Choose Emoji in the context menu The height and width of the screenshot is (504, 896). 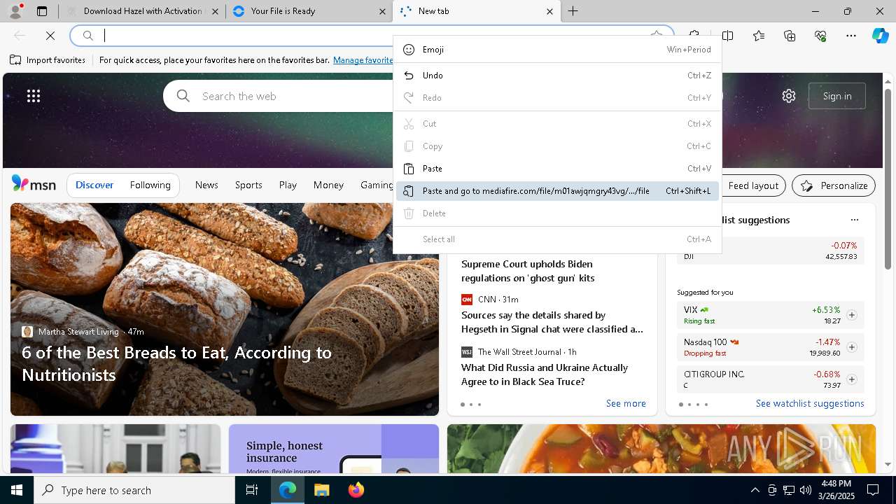[557, 50]
